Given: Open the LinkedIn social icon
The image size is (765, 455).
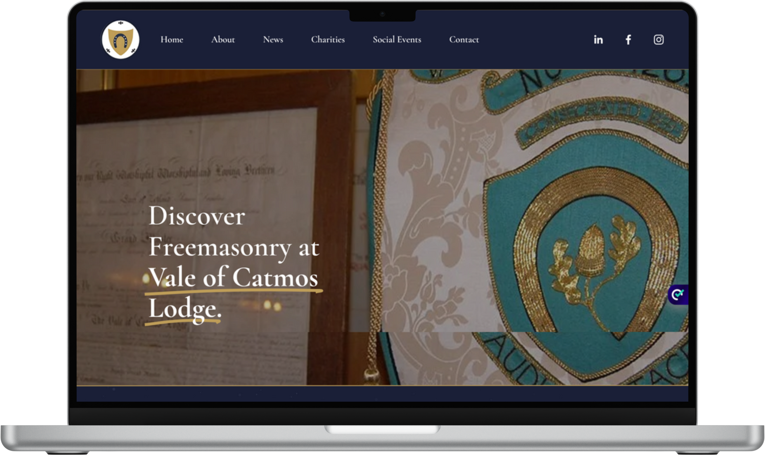Looking at the screenshot, I should pos(598,39).
